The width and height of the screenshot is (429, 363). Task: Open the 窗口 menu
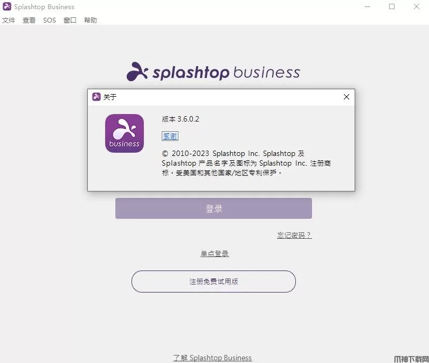[70, 20]
